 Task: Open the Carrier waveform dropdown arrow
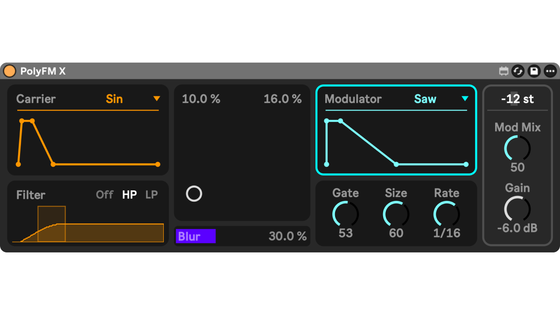(157, 99)
